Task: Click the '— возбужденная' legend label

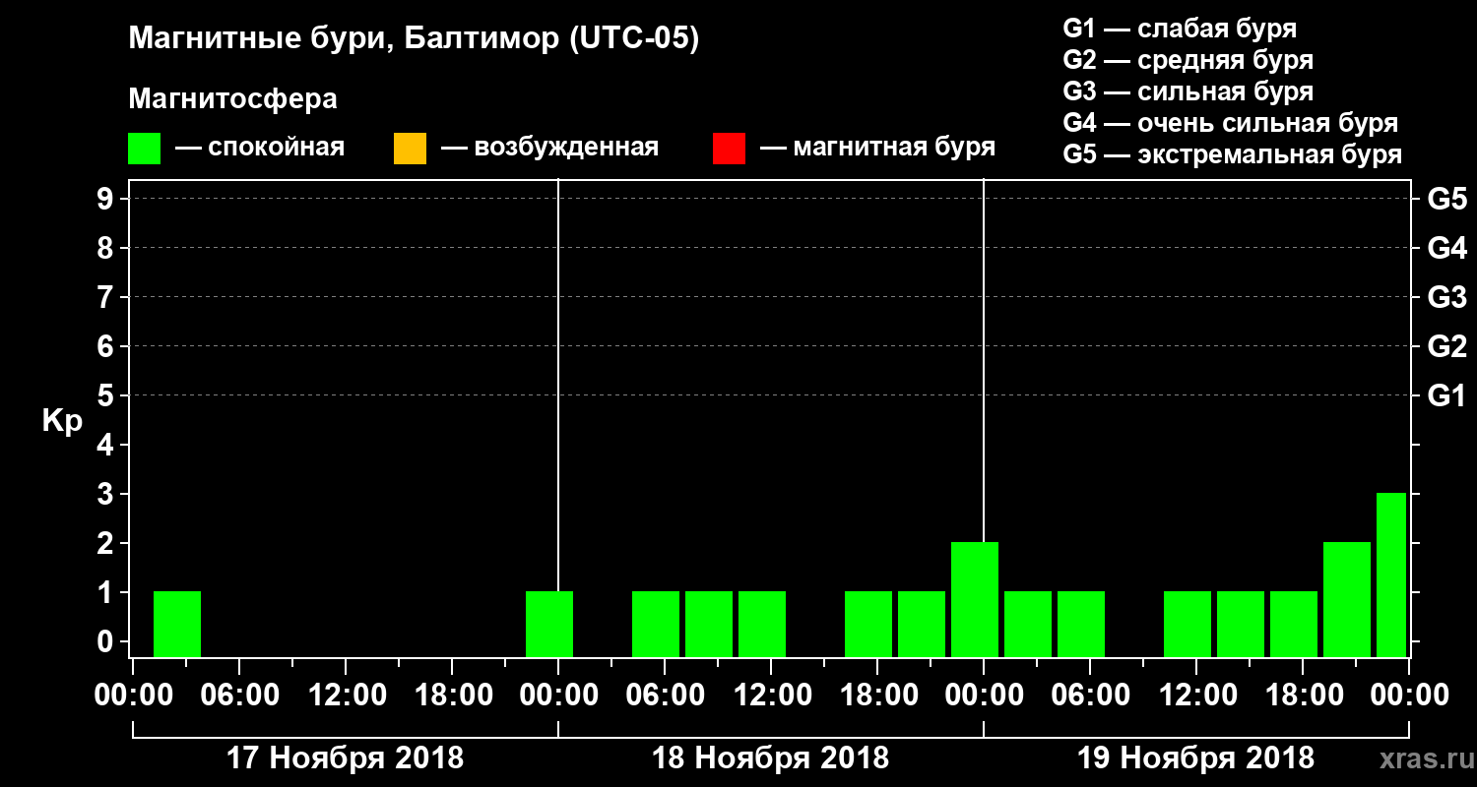Action: tap(549, 148)
